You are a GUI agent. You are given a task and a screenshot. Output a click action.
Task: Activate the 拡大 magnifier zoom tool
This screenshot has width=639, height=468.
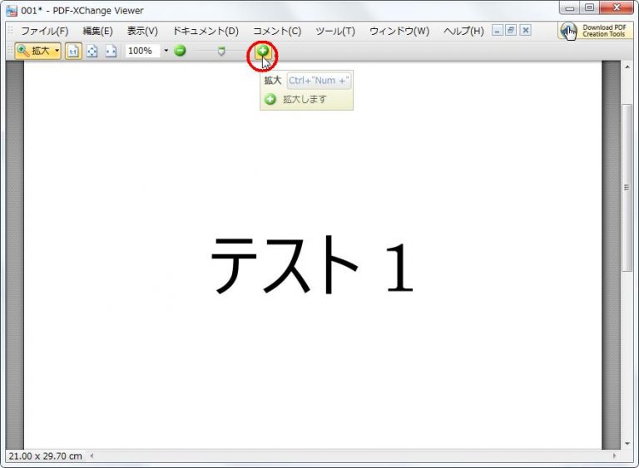point(33,52)
